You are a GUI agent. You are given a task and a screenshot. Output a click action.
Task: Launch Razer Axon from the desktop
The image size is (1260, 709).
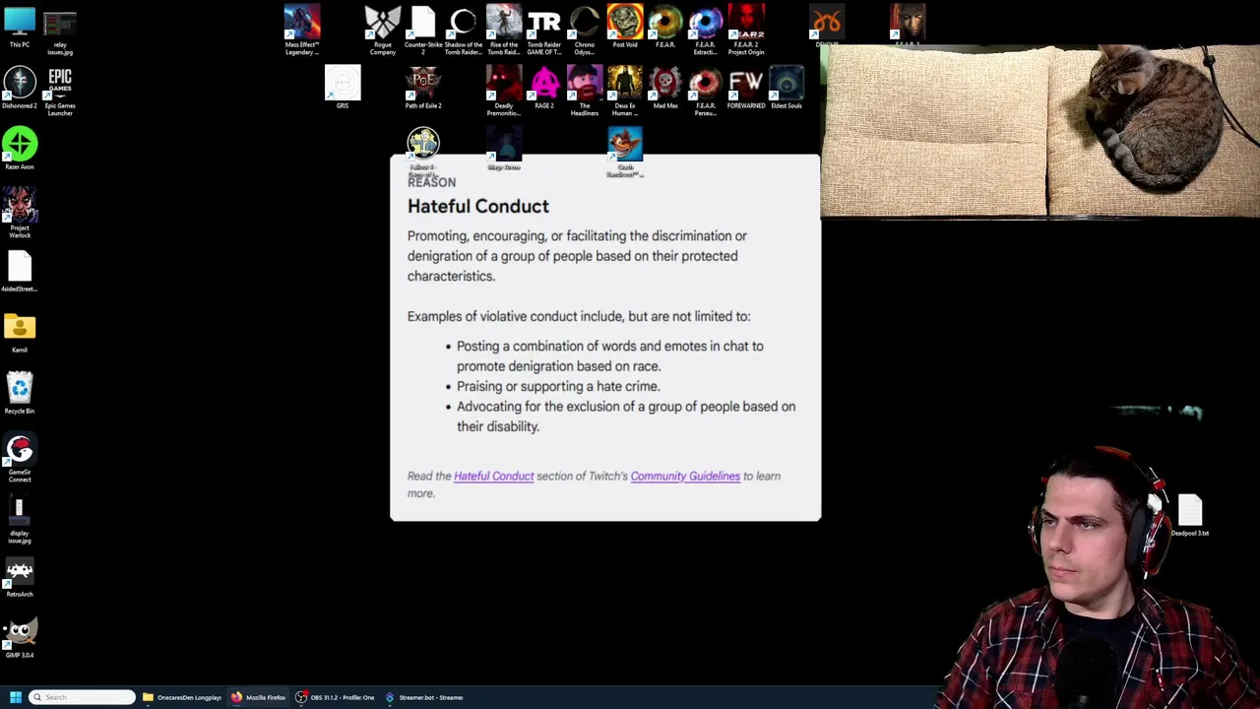click(x=20, y=150)
